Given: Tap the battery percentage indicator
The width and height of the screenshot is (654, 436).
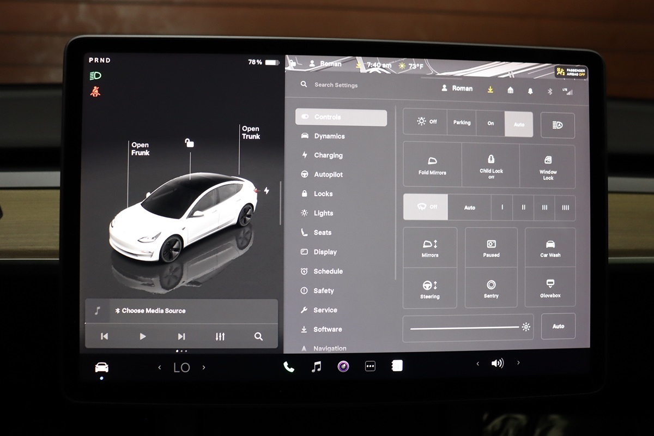Looking at the screenshot, I should [263, 62].
